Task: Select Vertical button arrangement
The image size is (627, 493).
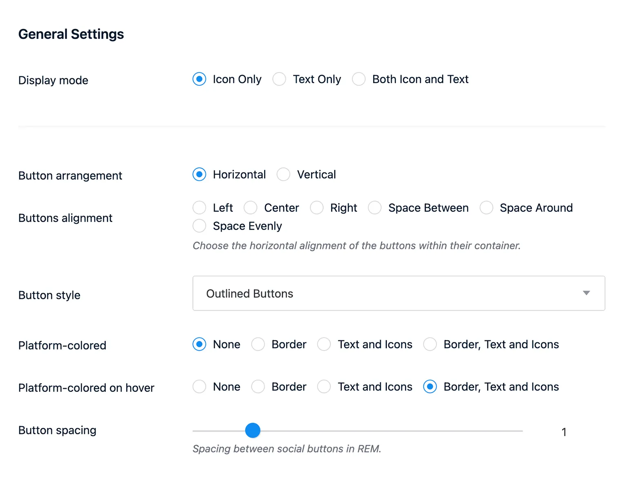Action: (x=283, y=174)
